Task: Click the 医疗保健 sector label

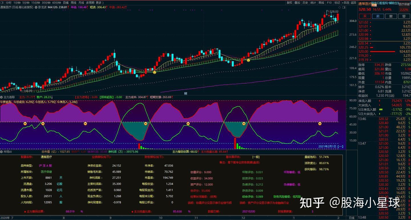Action: (404, 4)
